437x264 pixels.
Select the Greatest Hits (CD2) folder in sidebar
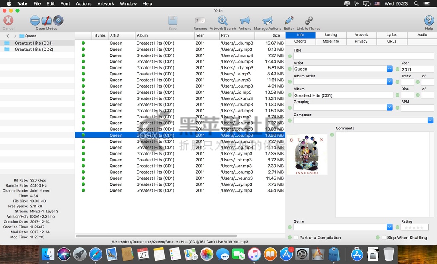click(x=37, y=49)
